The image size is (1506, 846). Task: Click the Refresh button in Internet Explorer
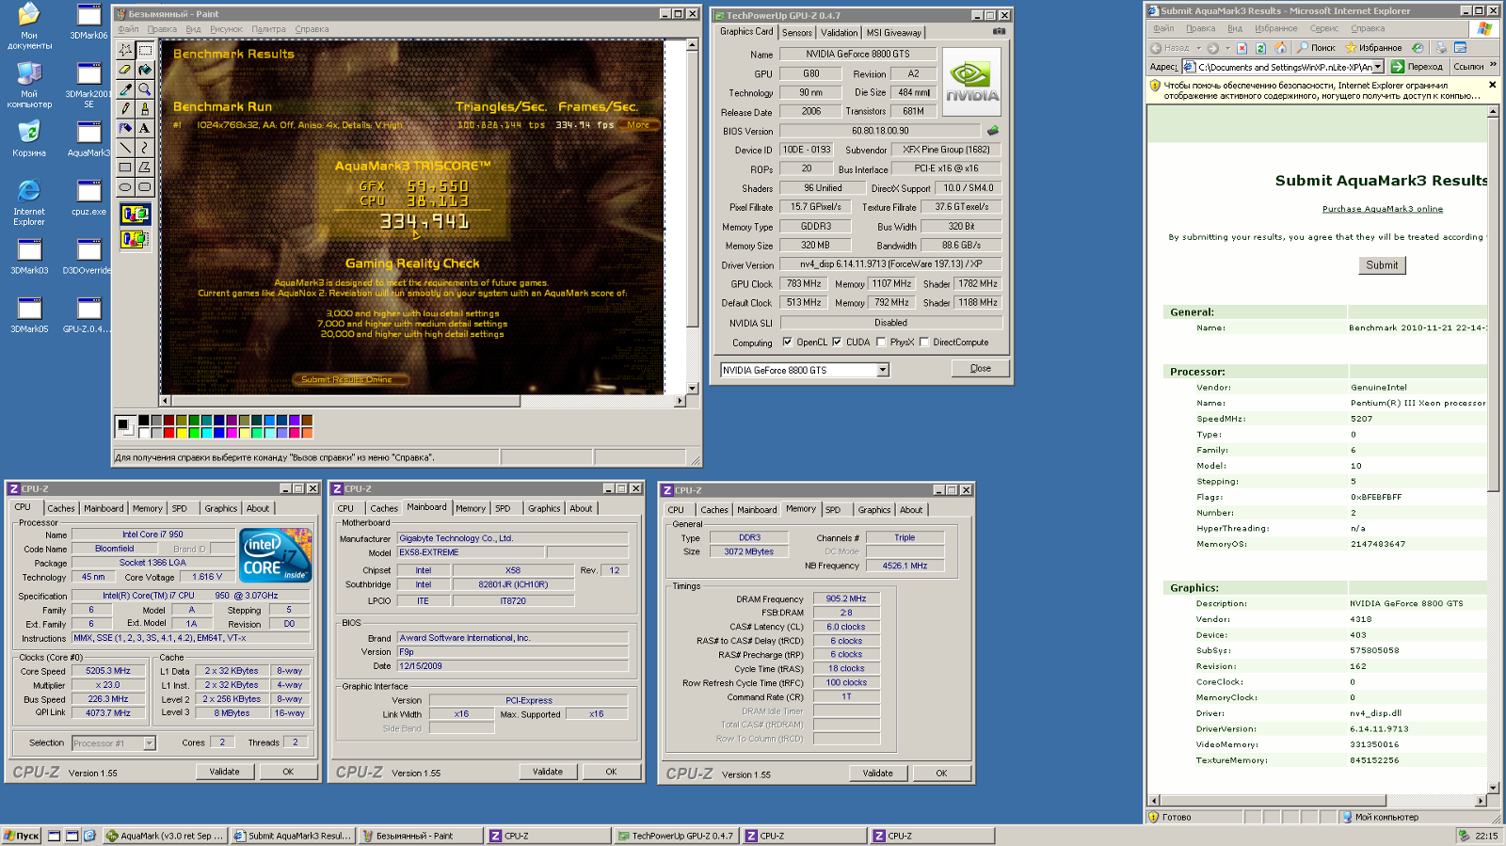[1260, 48]
